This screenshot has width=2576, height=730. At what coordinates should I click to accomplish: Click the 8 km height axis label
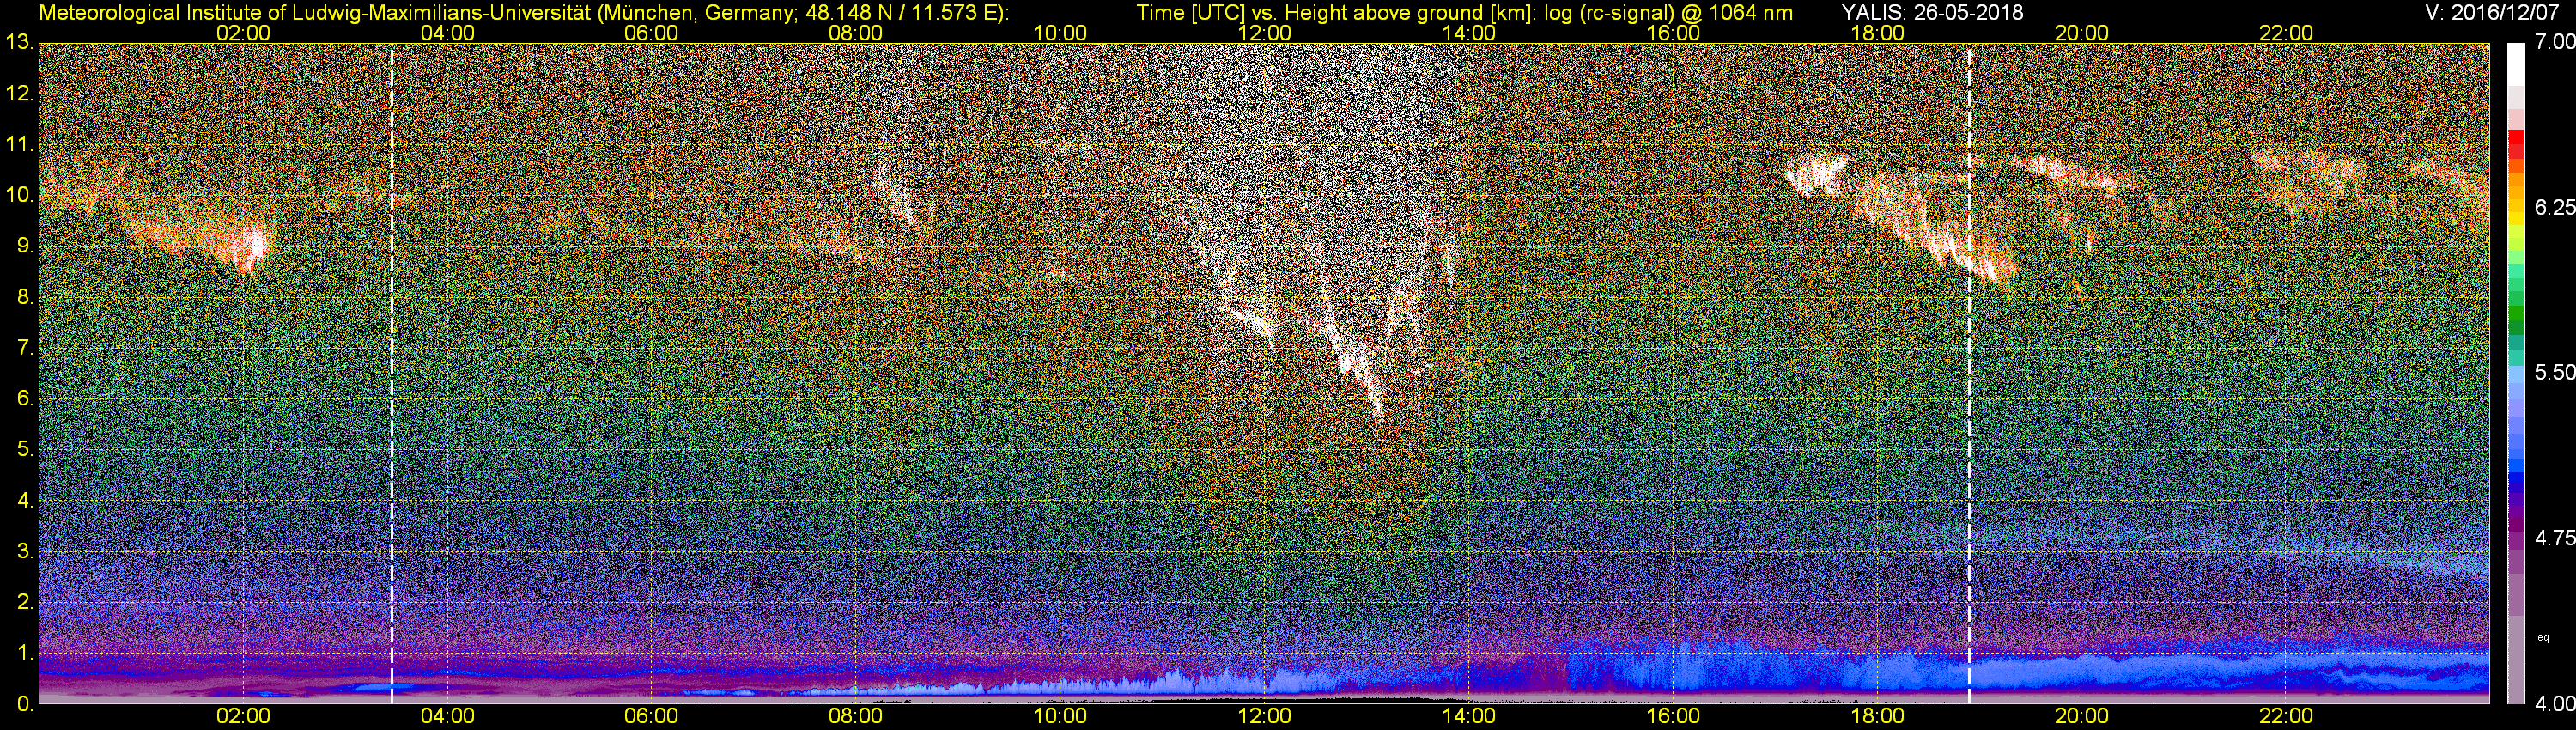24,297
